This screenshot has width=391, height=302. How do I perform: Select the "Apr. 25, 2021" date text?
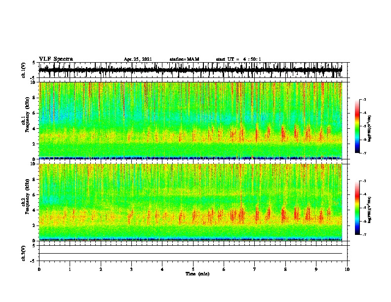pos(138,59)
